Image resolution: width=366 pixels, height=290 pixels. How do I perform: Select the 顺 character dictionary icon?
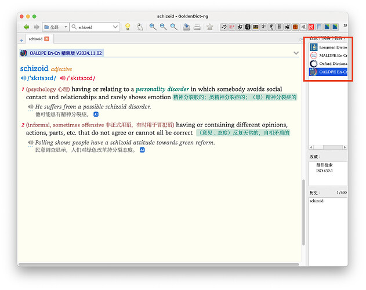pyautogui.click(x=303, y=27)
